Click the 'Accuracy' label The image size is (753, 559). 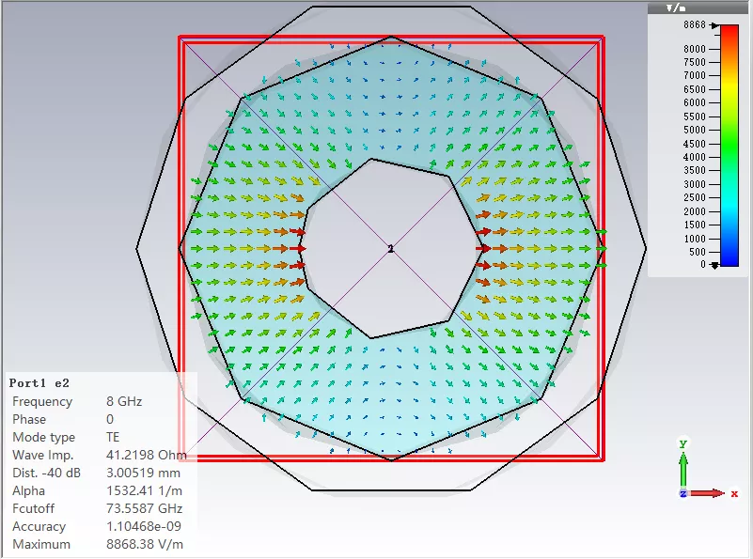pos(39,526)
